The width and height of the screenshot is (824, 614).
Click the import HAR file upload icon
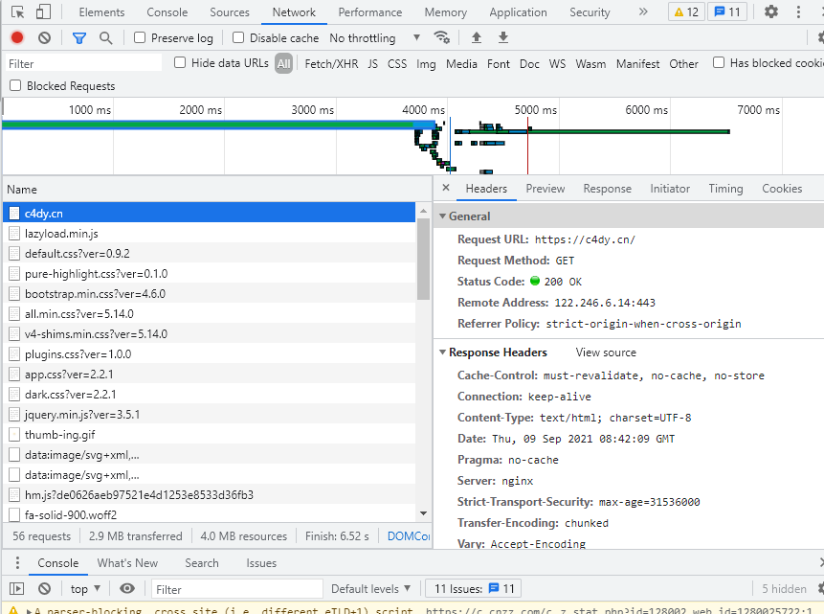coord(476,37)
